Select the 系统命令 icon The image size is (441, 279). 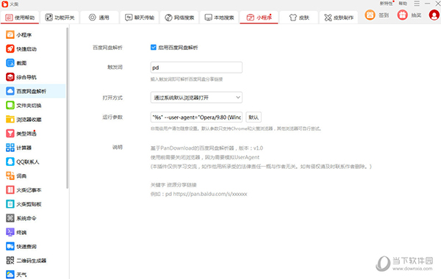[x=10, y=218]
